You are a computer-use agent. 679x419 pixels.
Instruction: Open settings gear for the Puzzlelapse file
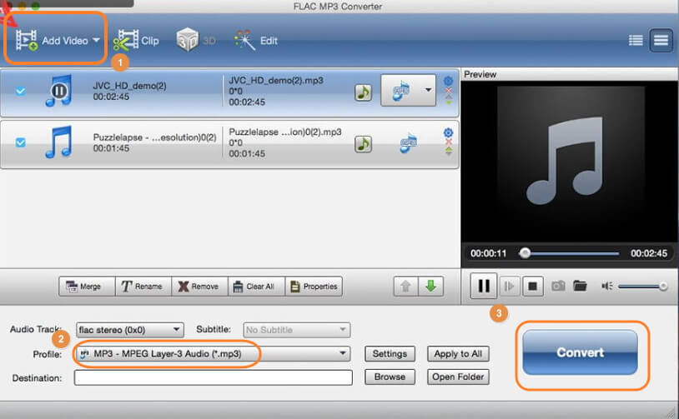448,132
